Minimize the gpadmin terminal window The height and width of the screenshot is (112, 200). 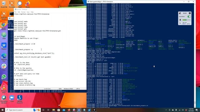pos(184,2)
